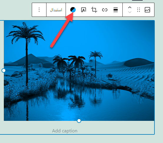
Task: Move block down with chevron arrow
Action: pyautogui.click(x=130, y=12)
